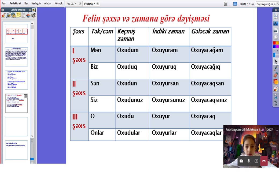Click the spray bottle clear tool
Image resolution: width=279 pixels, height=193 pixels.
[x=276, y=96]
